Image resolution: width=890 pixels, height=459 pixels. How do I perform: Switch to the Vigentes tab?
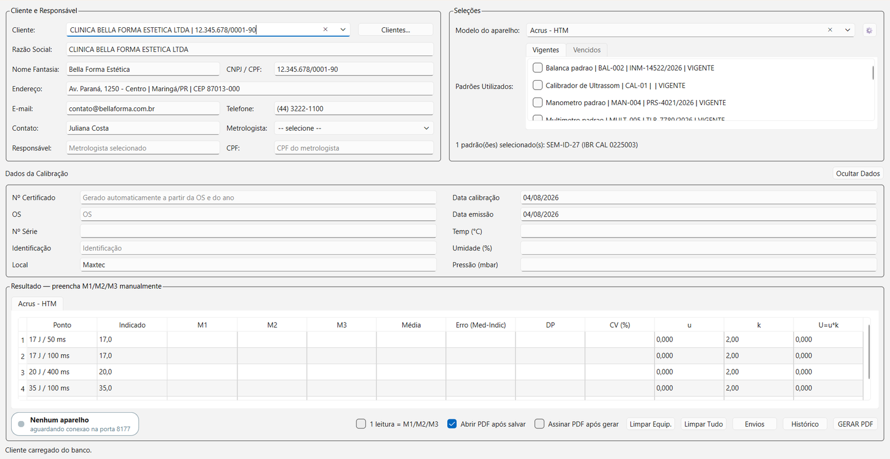pyautogui.click(x=546, y=50)
